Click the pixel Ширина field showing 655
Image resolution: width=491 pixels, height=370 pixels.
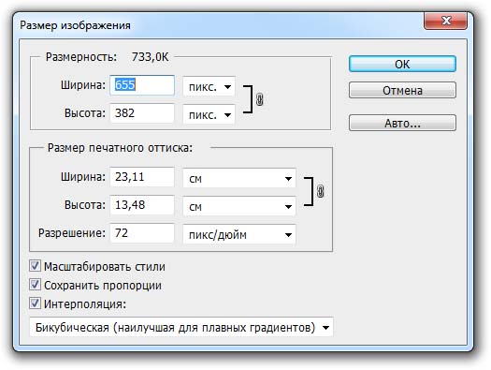click(x=142, y=85)
